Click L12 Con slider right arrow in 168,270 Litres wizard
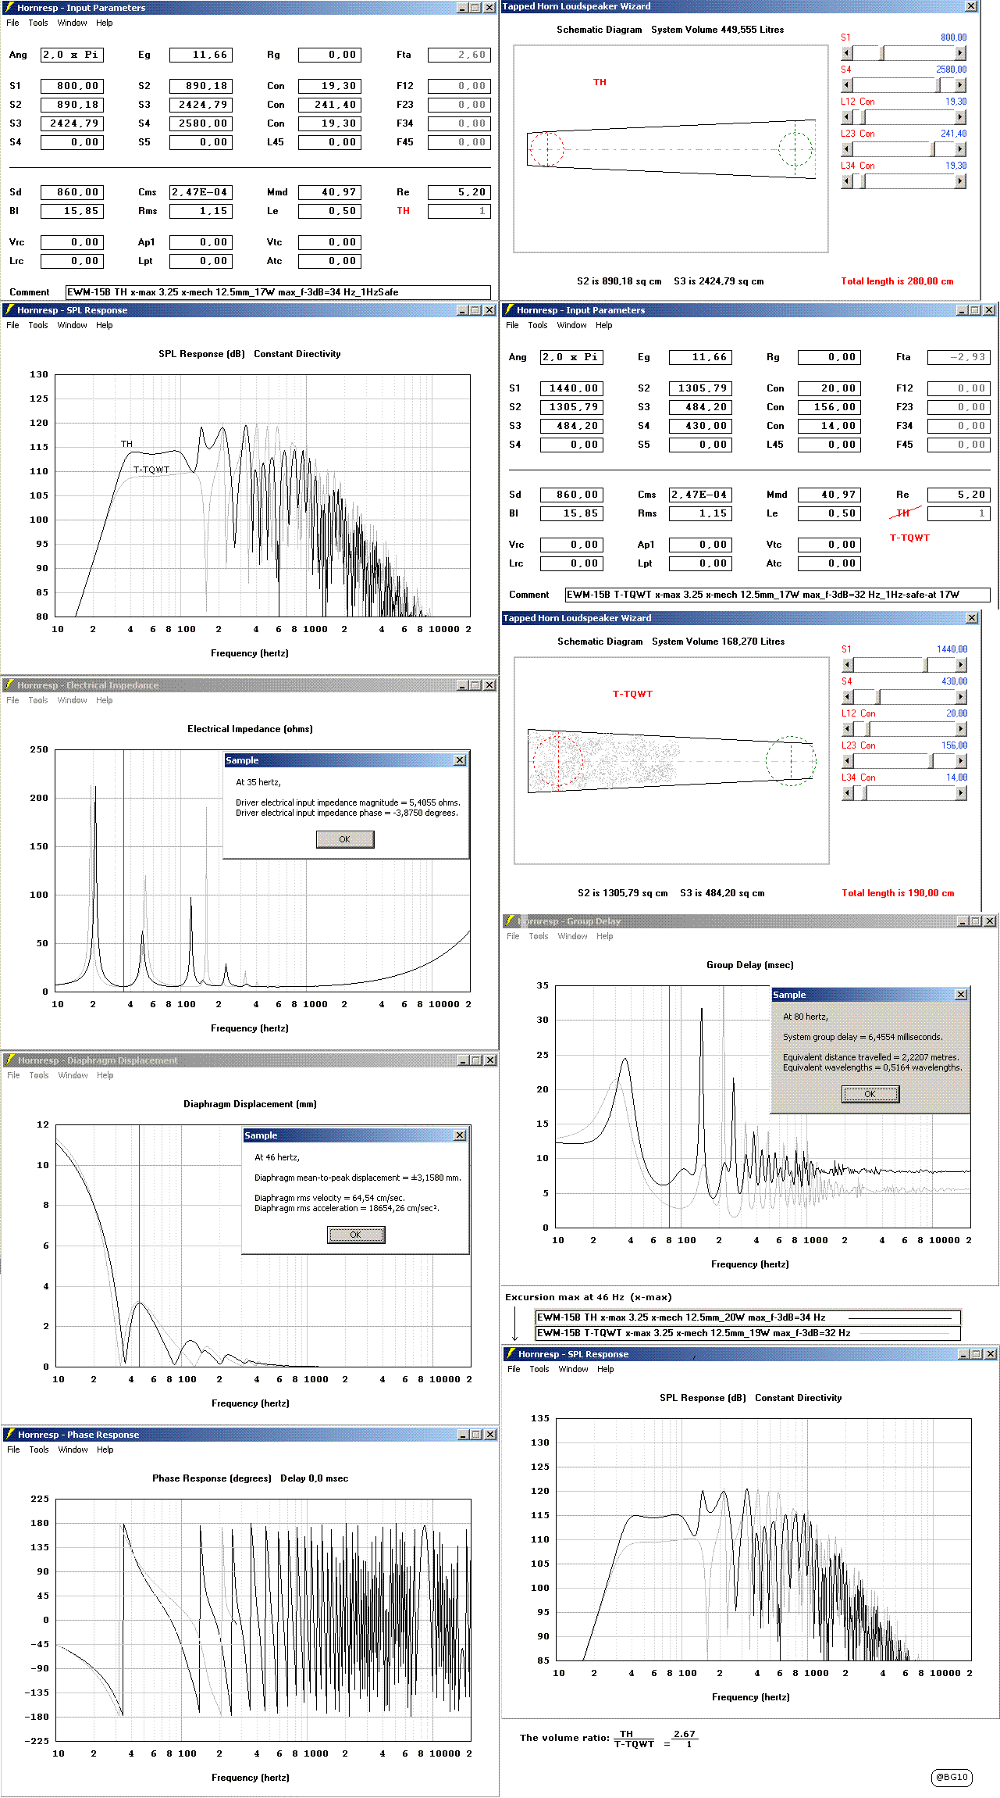 pos(962,729)
